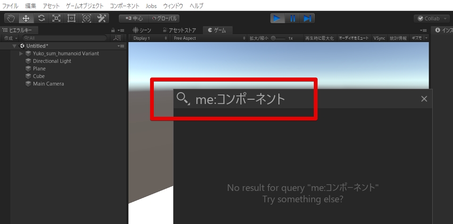Toggle VSync in Game view
This screenshot has width=453, height=224.
pos(379,38)
